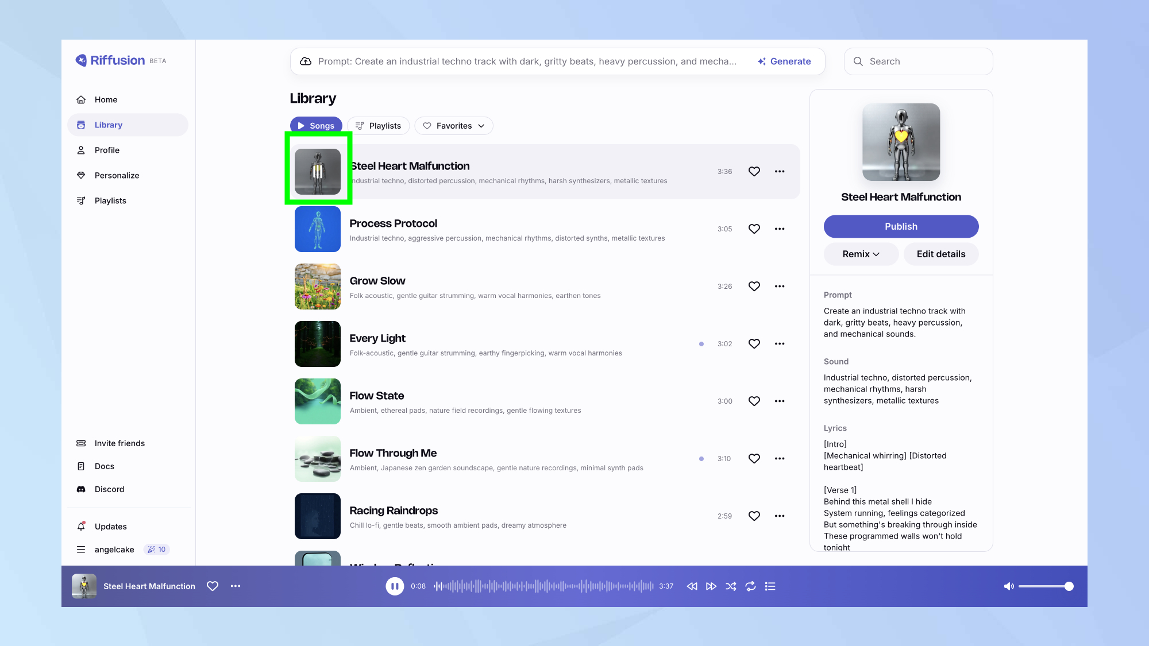Click the Flow Through Me cover art
This screenshot has width=1149, height=646.
[318, 459]
